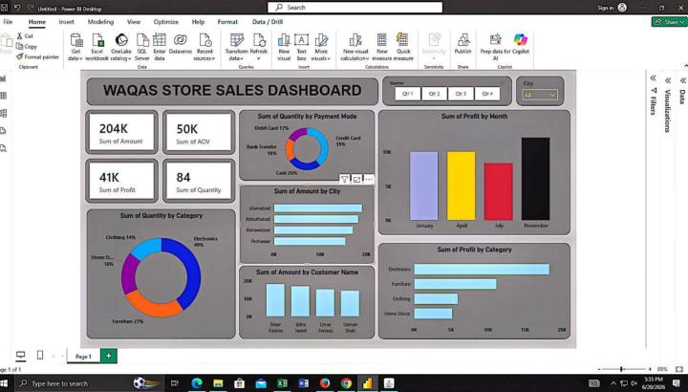Click the Power BI search box

click(x=355, y=8)
